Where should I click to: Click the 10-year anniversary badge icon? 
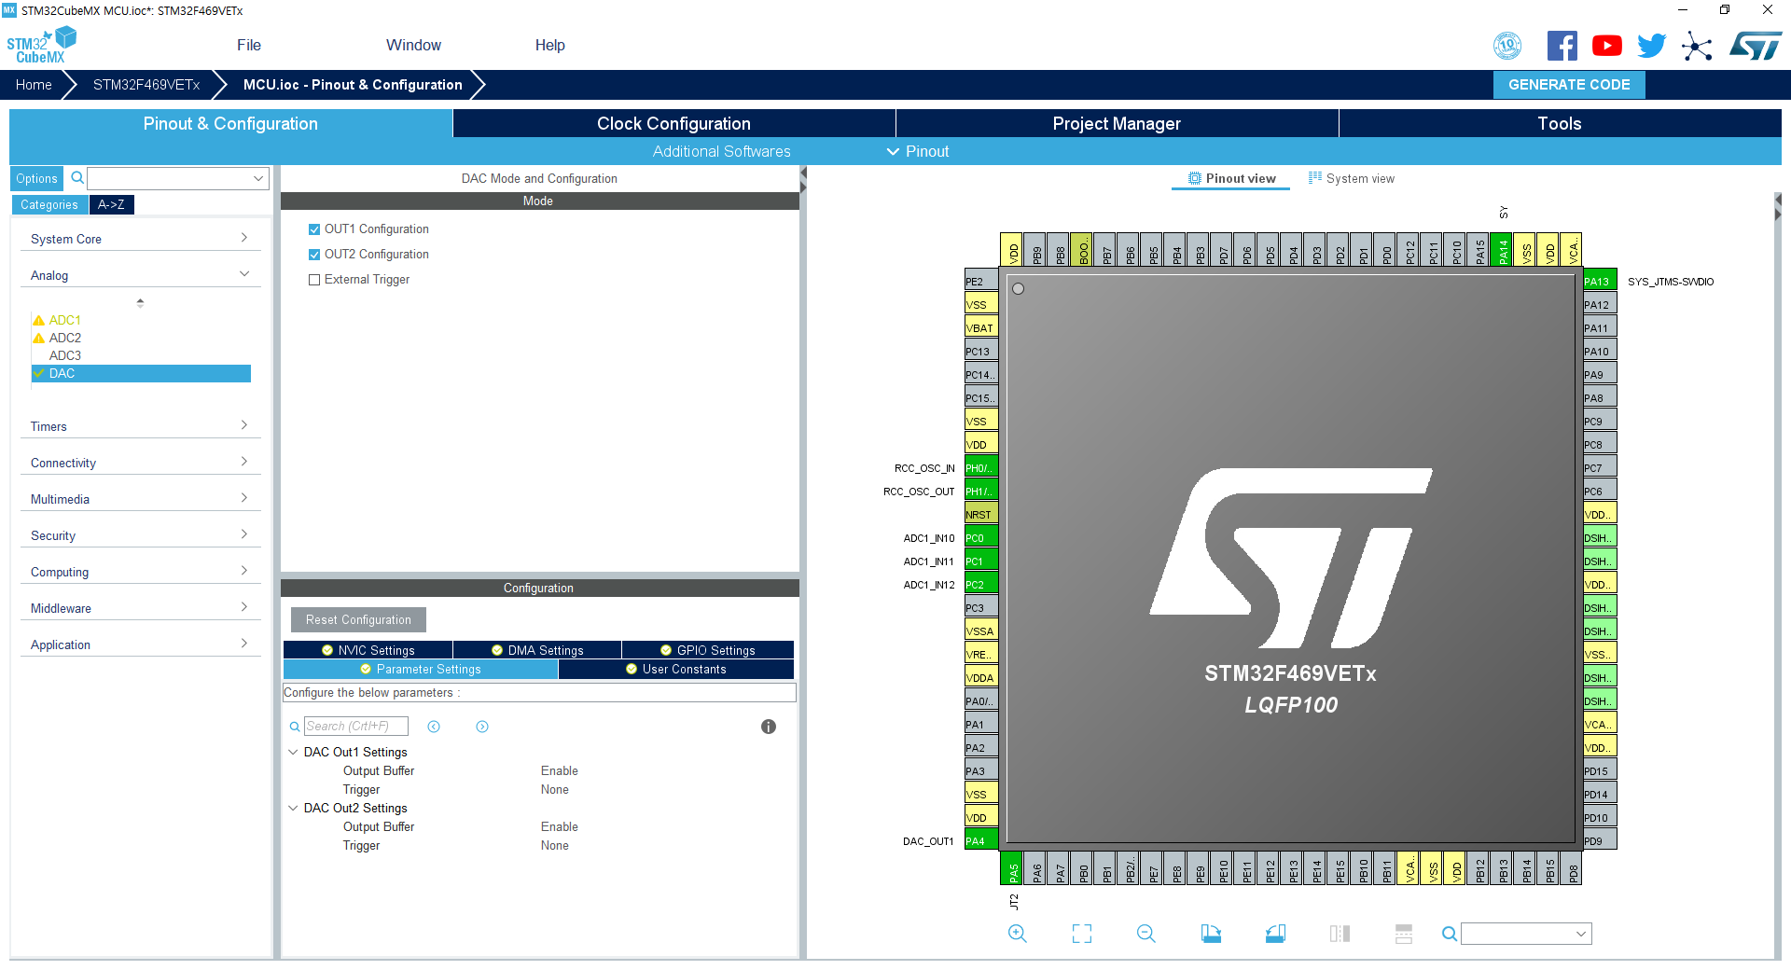[1507, 46]
